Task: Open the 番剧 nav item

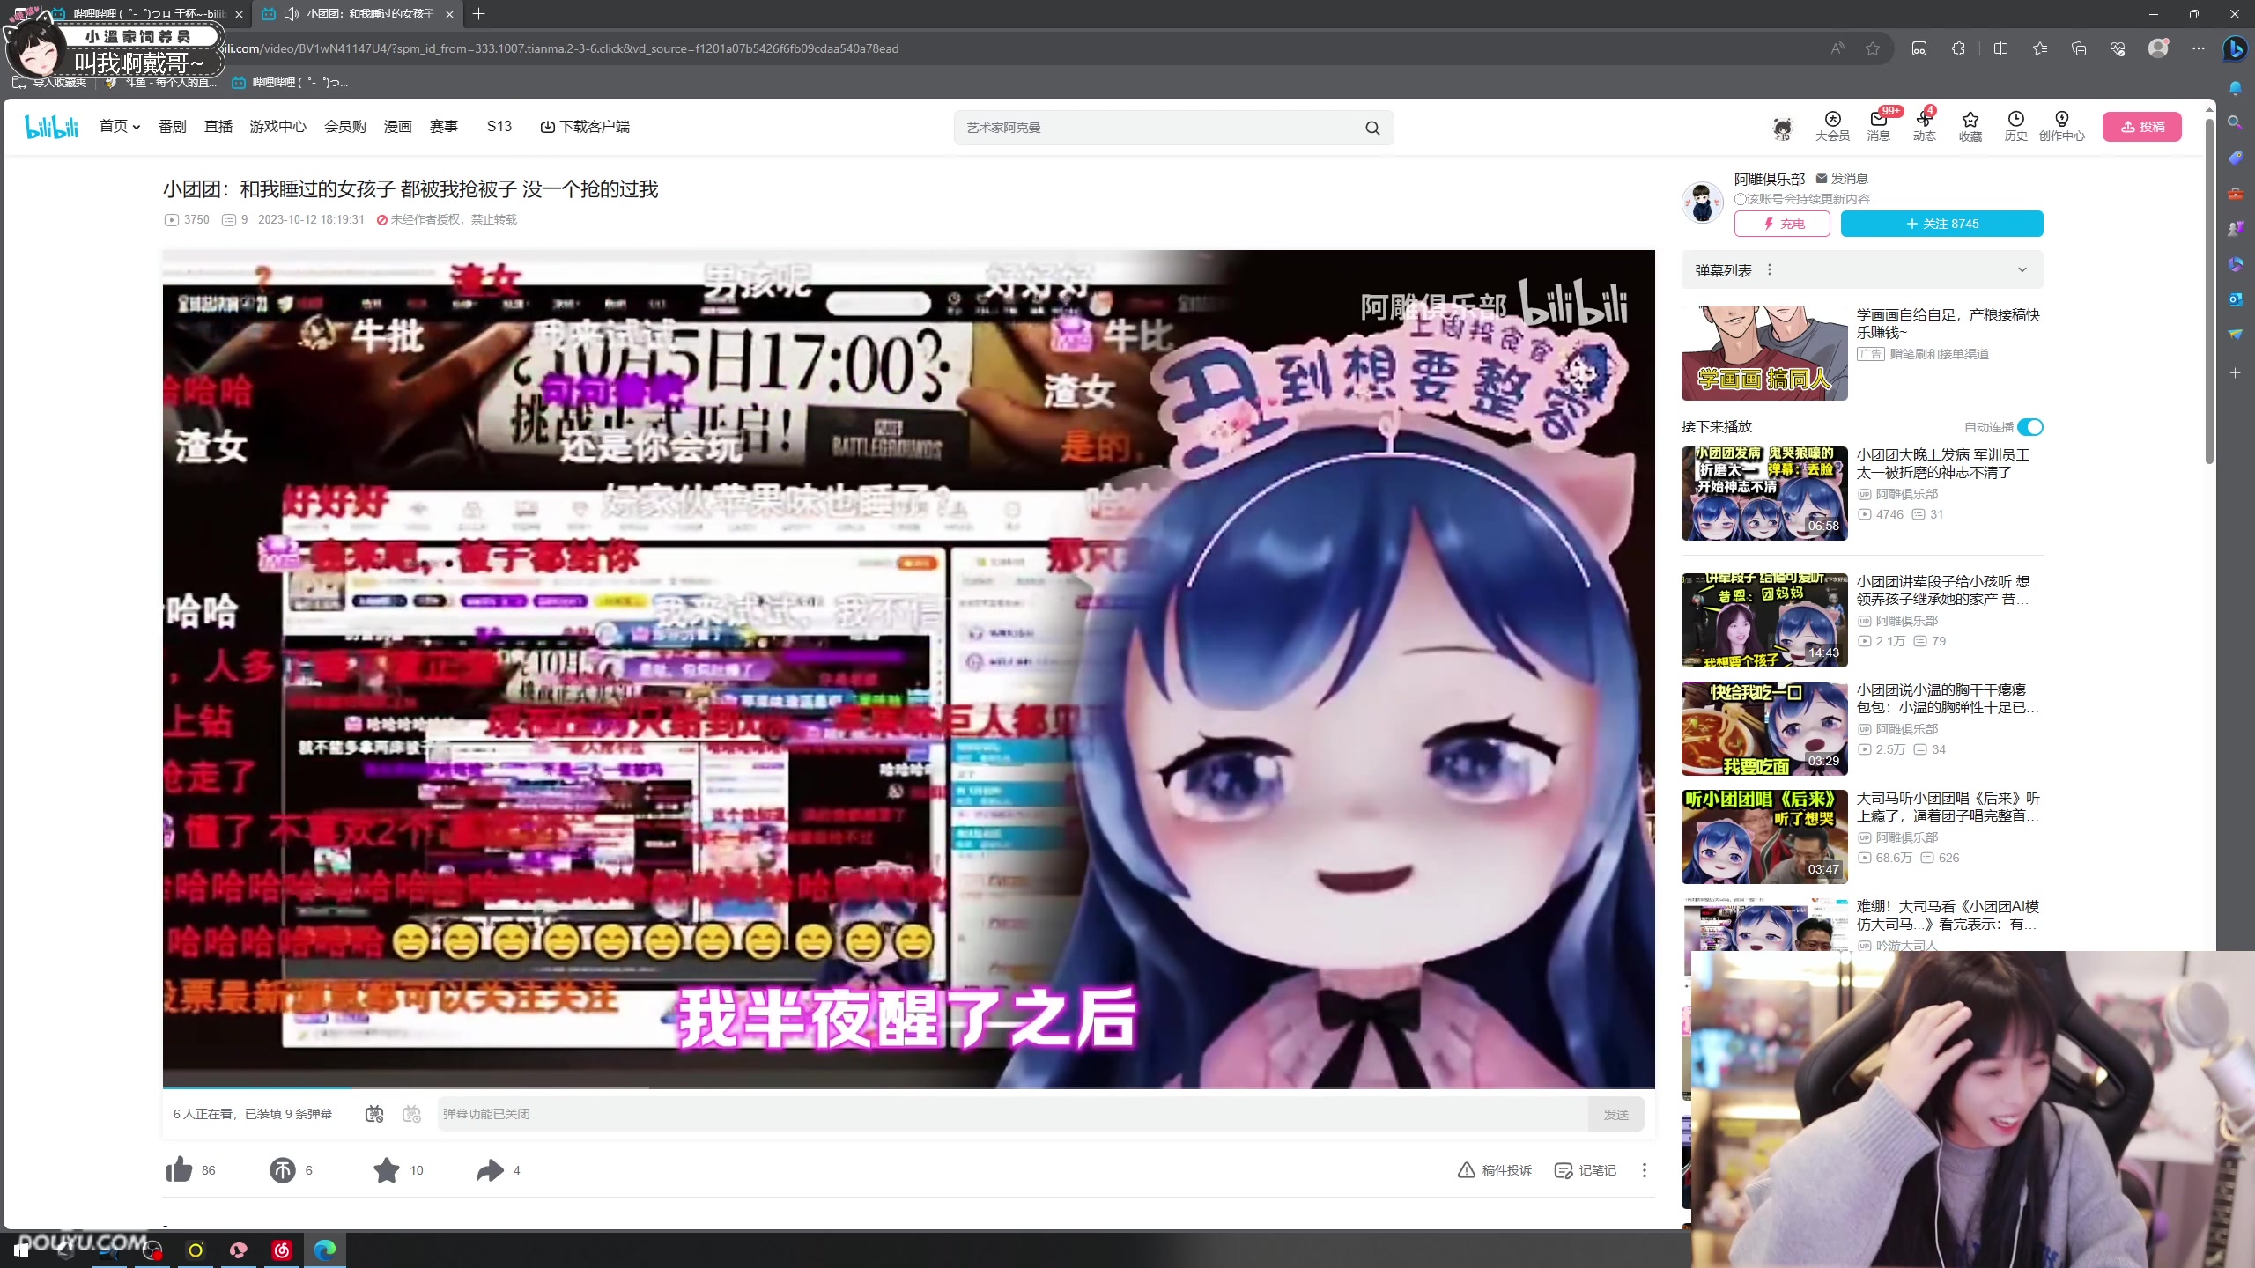Action: [172, 127]
